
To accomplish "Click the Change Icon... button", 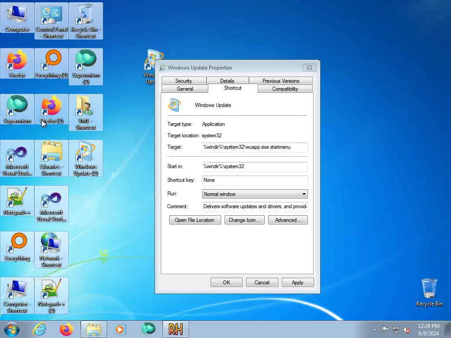I will click(x=244, y=220).
